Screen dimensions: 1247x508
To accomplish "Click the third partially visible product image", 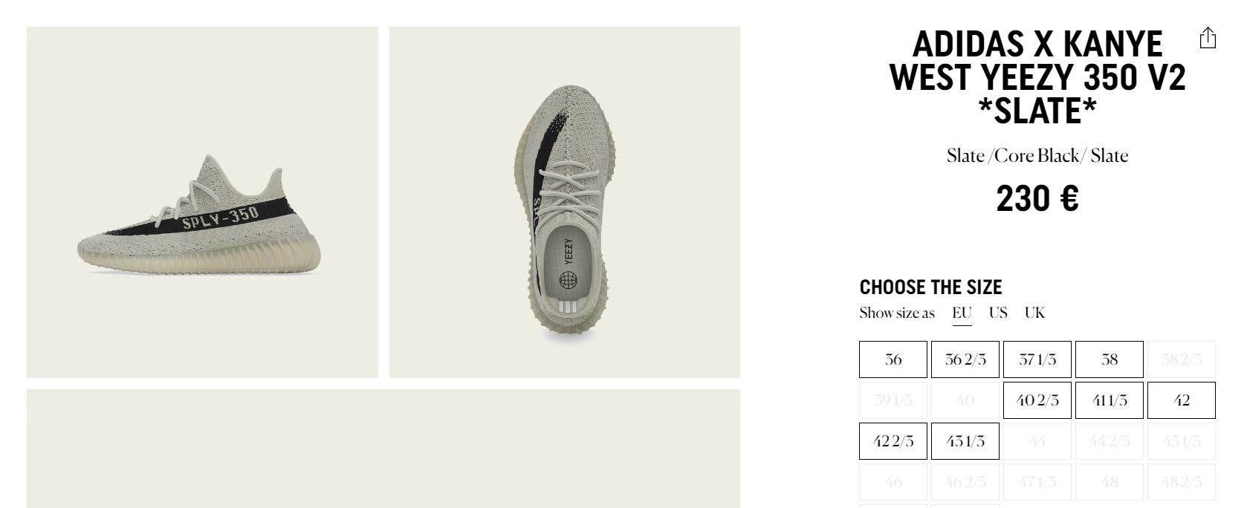I will click(x=383, y=449).
